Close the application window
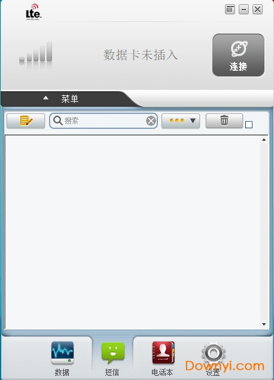Screen dimensions: 274x380 click(258, 10)
